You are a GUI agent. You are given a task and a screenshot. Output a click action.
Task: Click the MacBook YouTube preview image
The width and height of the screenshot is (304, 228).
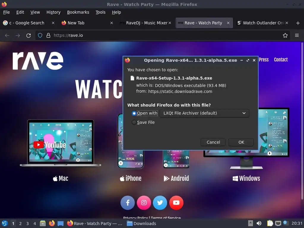click(x=60, y=143)
